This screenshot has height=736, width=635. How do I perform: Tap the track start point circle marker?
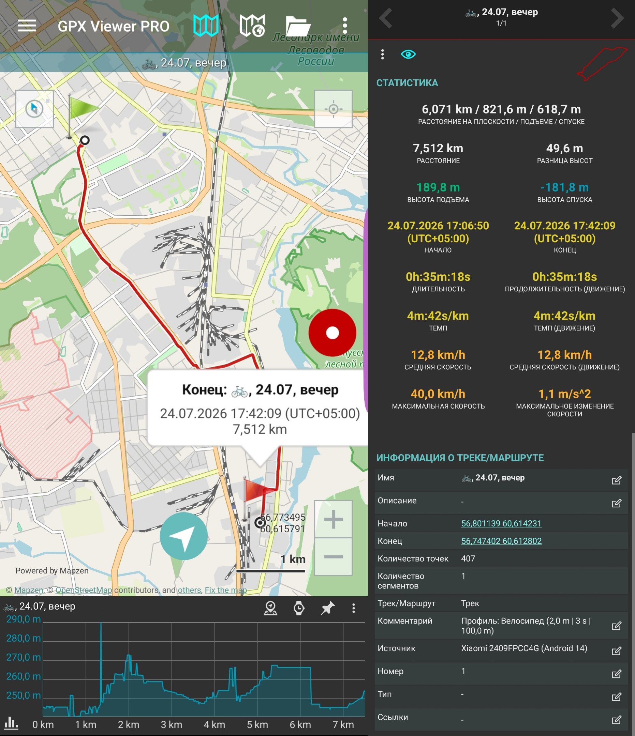point(85,140)
